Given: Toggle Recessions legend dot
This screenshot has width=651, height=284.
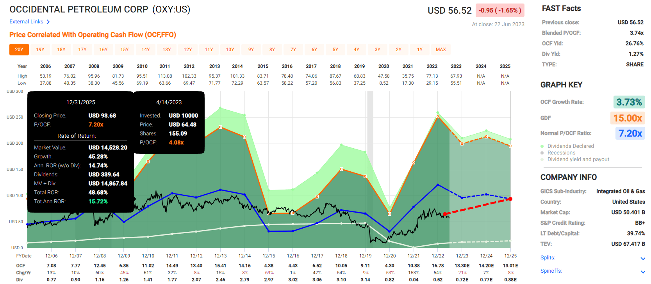Looking at the screenshot, I should coord(542,153).
